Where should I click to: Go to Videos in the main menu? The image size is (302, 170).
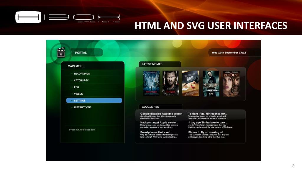pos(78,94)
